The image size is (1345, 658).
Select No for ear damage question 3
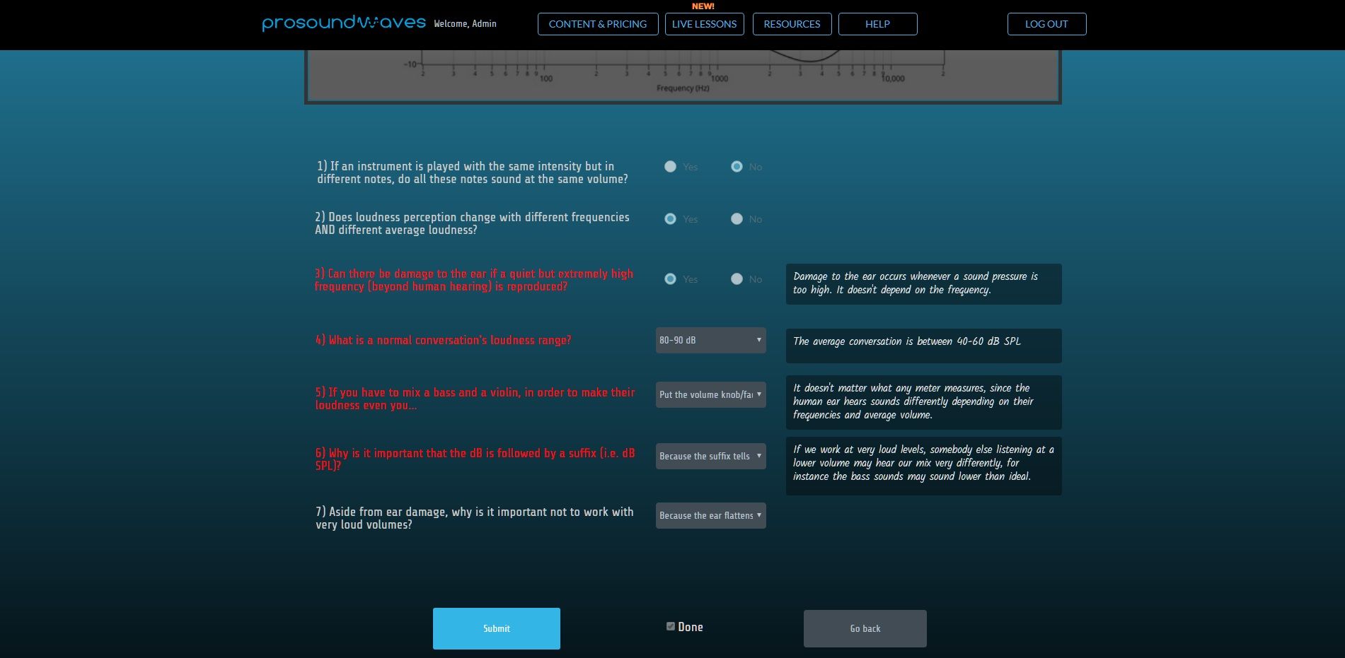(737, 279)
